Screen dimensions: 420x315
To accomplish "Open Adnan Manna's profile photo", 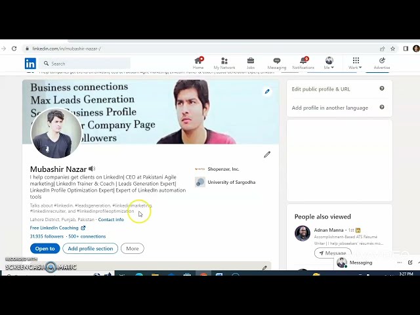I will point(303,234).
